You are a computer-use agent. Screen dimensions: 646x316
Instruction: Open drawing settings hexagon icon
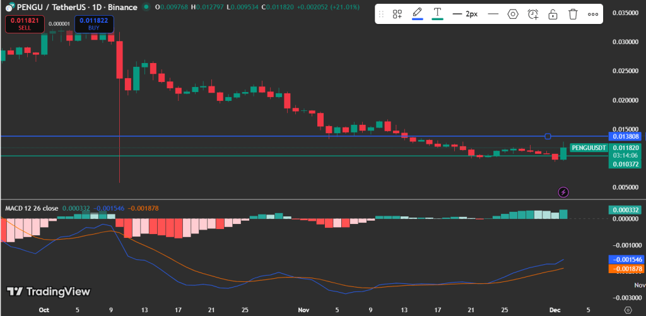[x=512, y=14]
